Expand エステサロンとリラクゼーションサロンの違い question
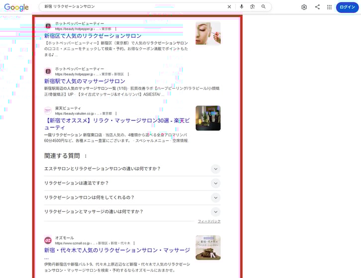This screenshot has width=361, height=278. tap(215, 169)
